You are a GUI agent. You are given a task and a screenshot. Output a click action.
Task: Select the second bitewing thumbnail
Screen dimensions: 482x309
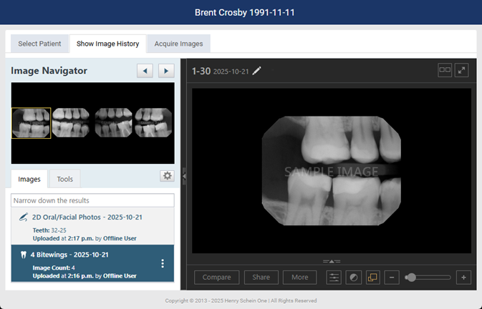point(72,122)
